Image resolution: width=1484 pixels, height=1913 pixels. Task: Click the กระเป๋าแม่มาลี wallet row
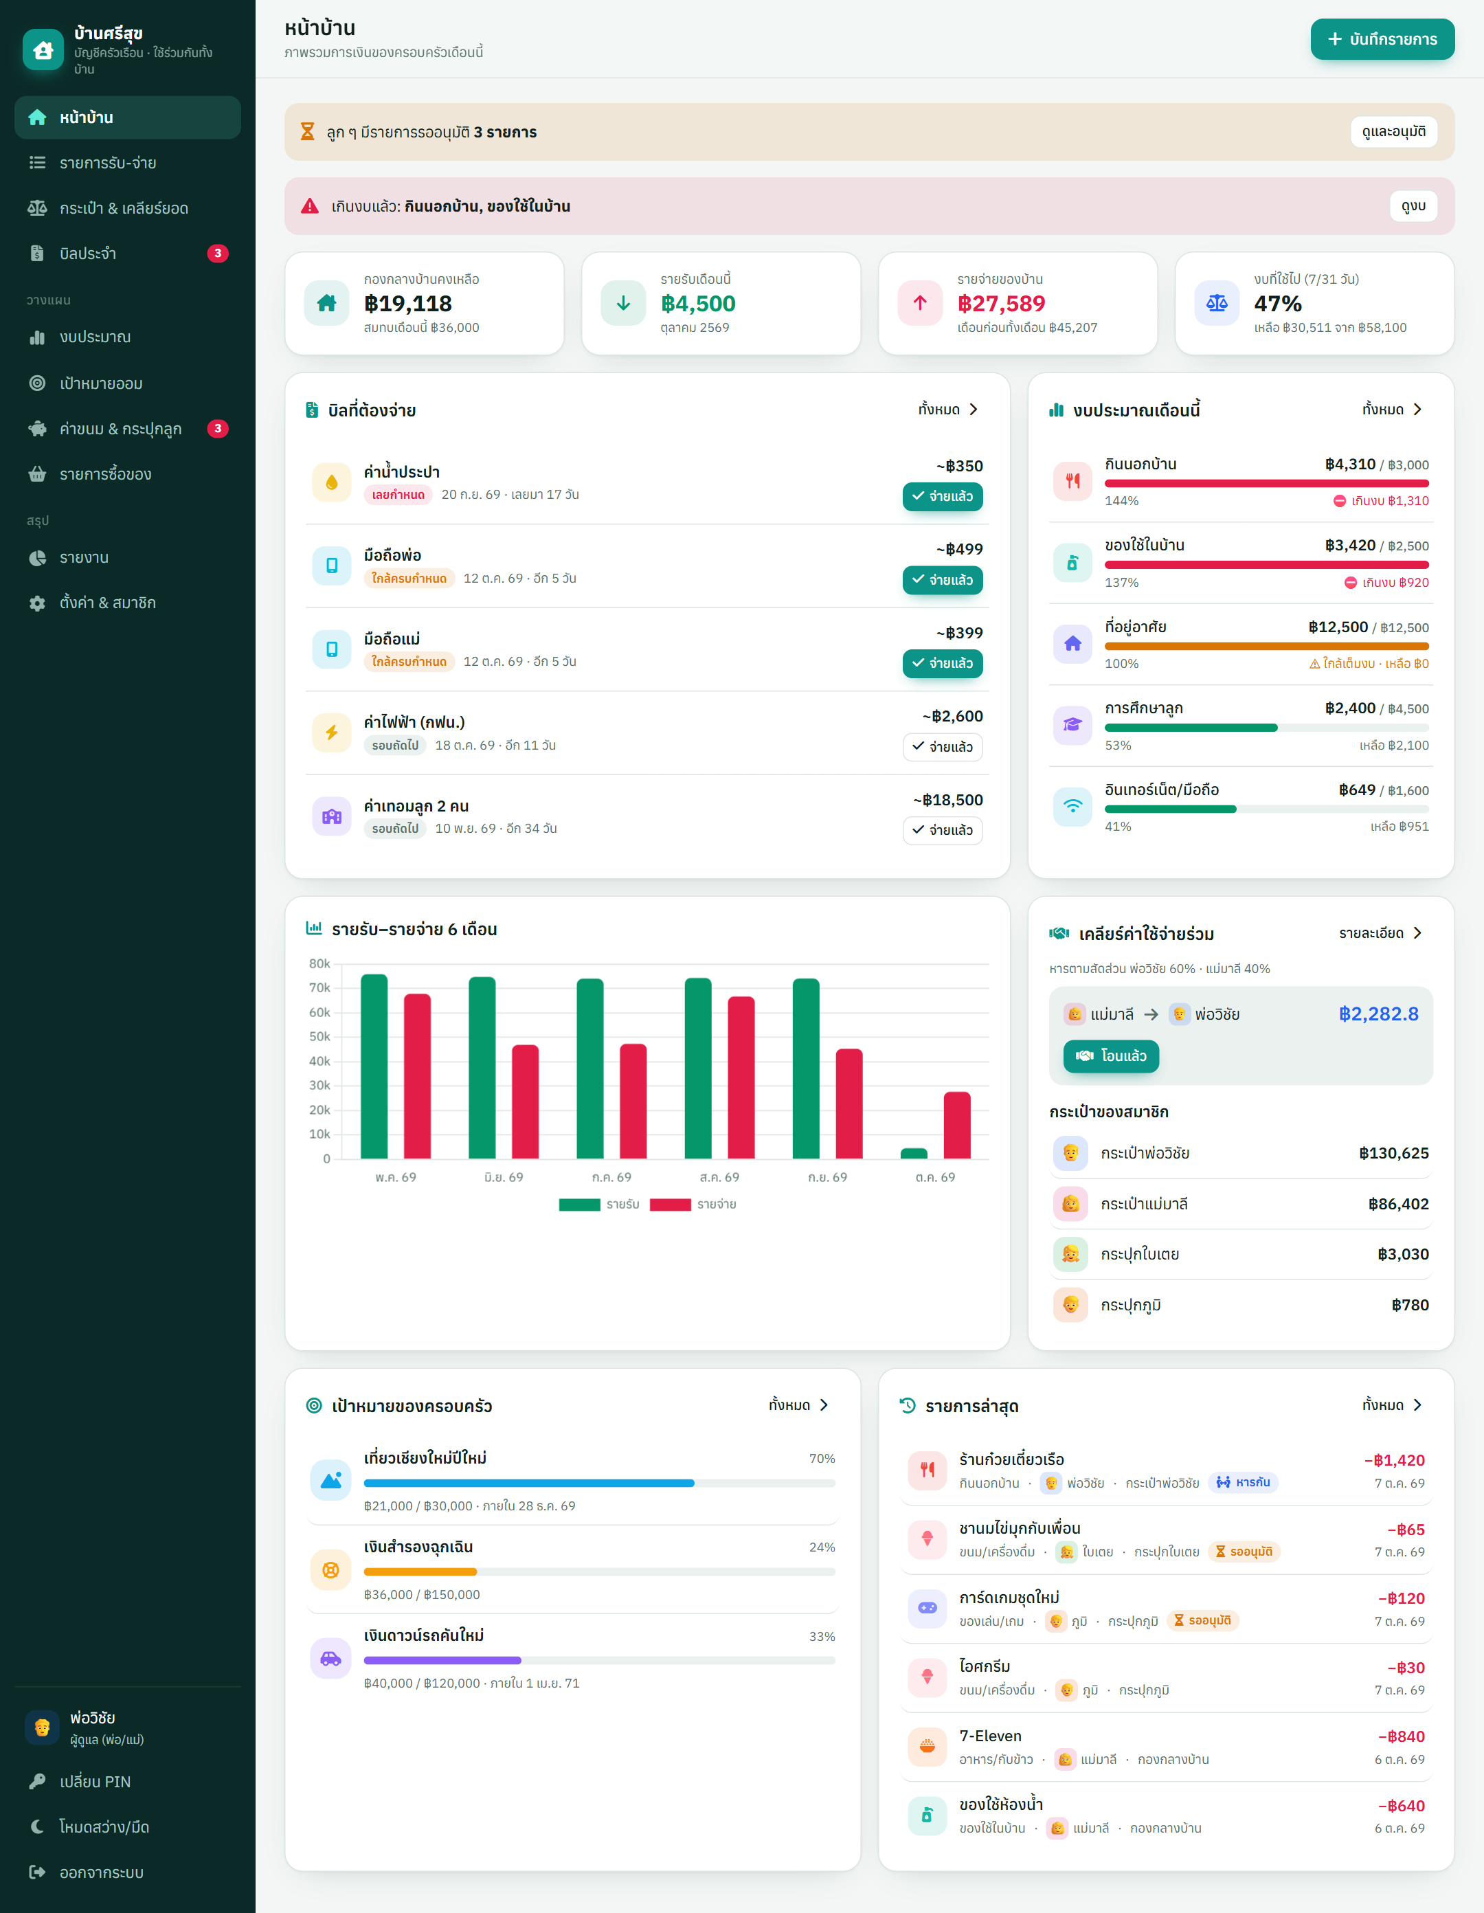click(x=1241, y=1205)
